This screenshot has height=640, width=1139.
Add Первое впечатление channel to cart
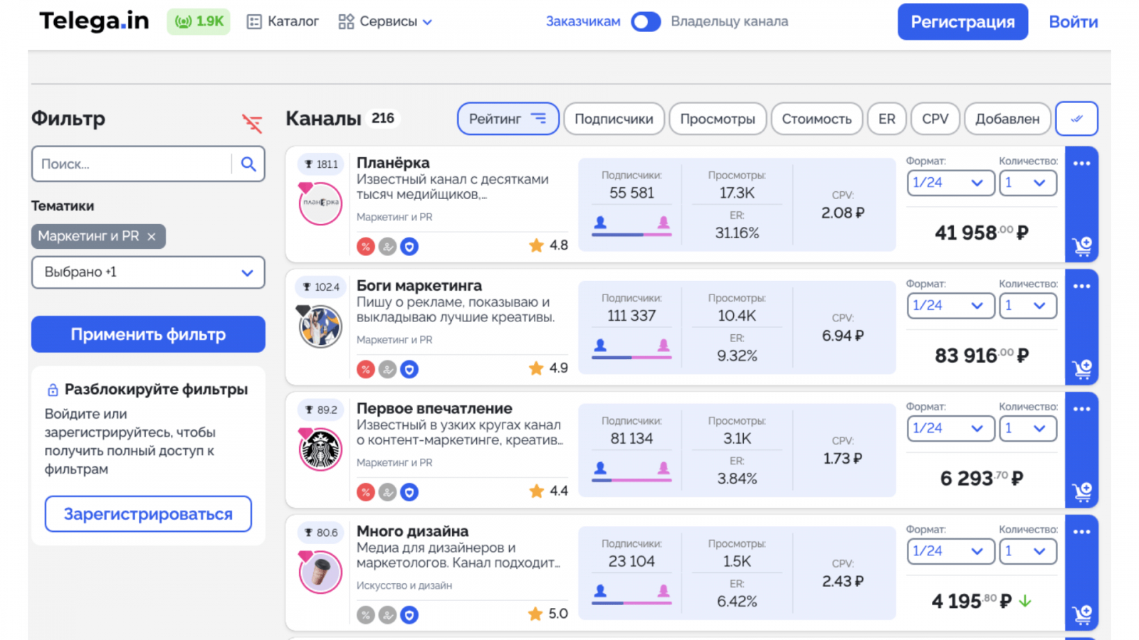[x=1082, y=492]
